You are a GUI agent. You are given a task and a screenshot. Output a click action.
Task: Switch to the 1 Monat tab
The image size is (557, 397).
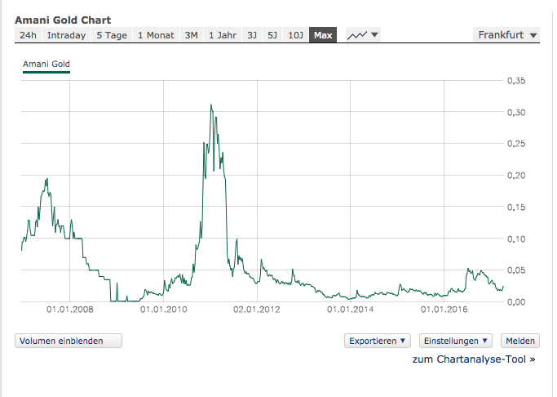(156, 35)
